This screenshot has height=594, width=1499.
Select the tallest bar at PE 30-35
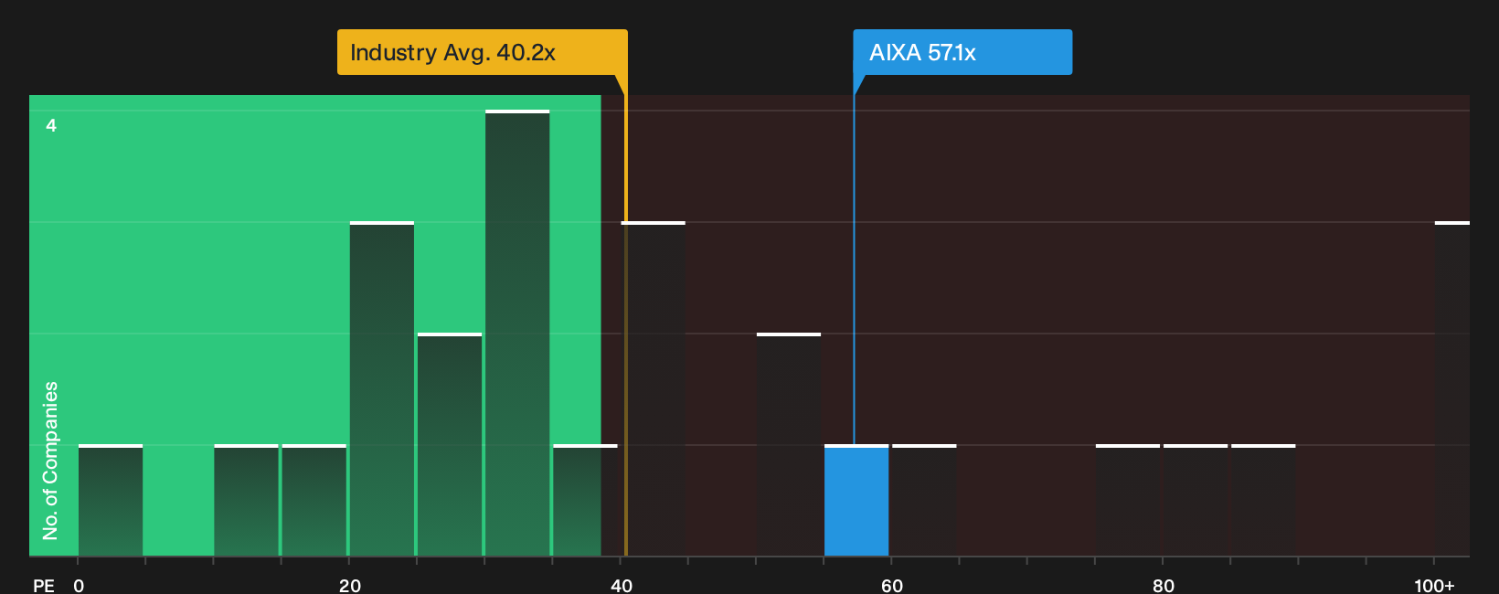pyautogui.click(x=517, y=334)
